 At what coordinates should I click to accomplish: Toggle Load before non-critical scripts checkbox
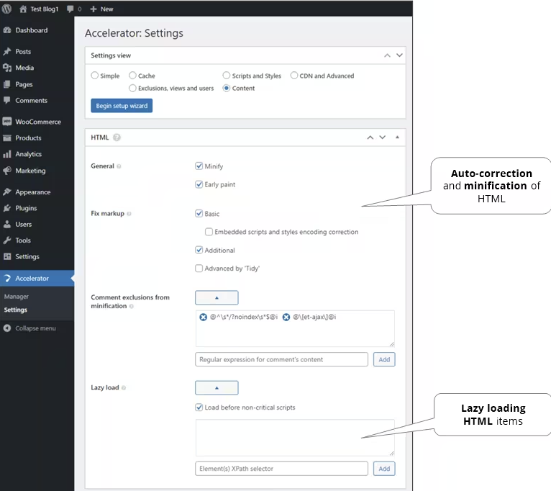[199, 407]
